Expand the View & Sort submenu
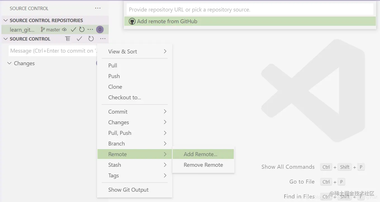The image size is (380, 202). click(x=134, y=51)
